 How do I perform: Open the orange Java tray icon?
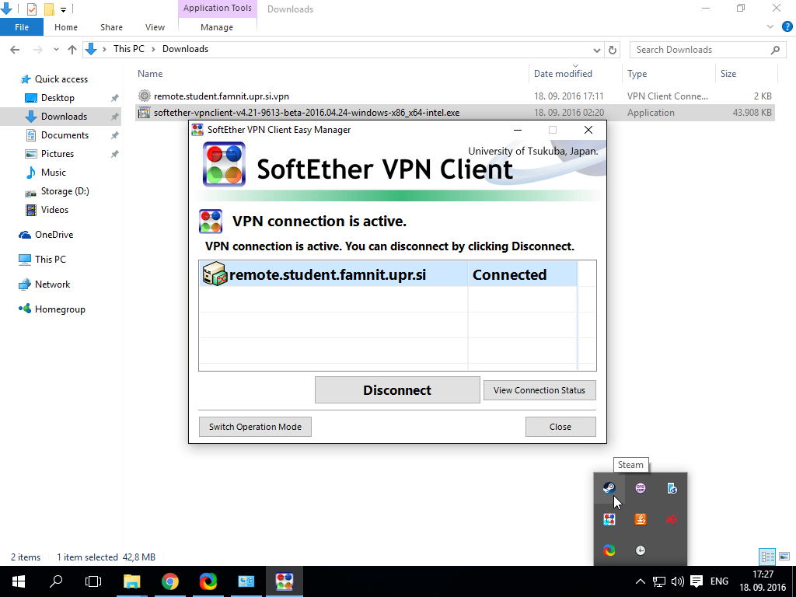(640, 519)
